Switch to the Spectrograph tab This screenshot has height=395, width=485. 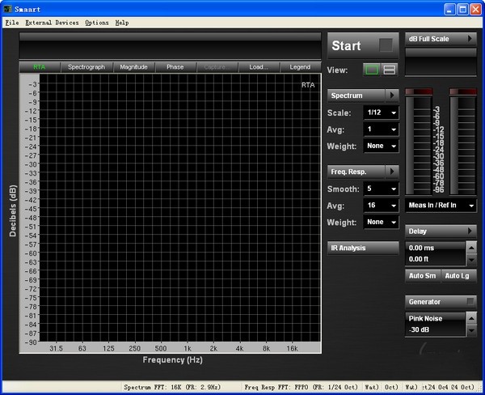tap(86, 66)
